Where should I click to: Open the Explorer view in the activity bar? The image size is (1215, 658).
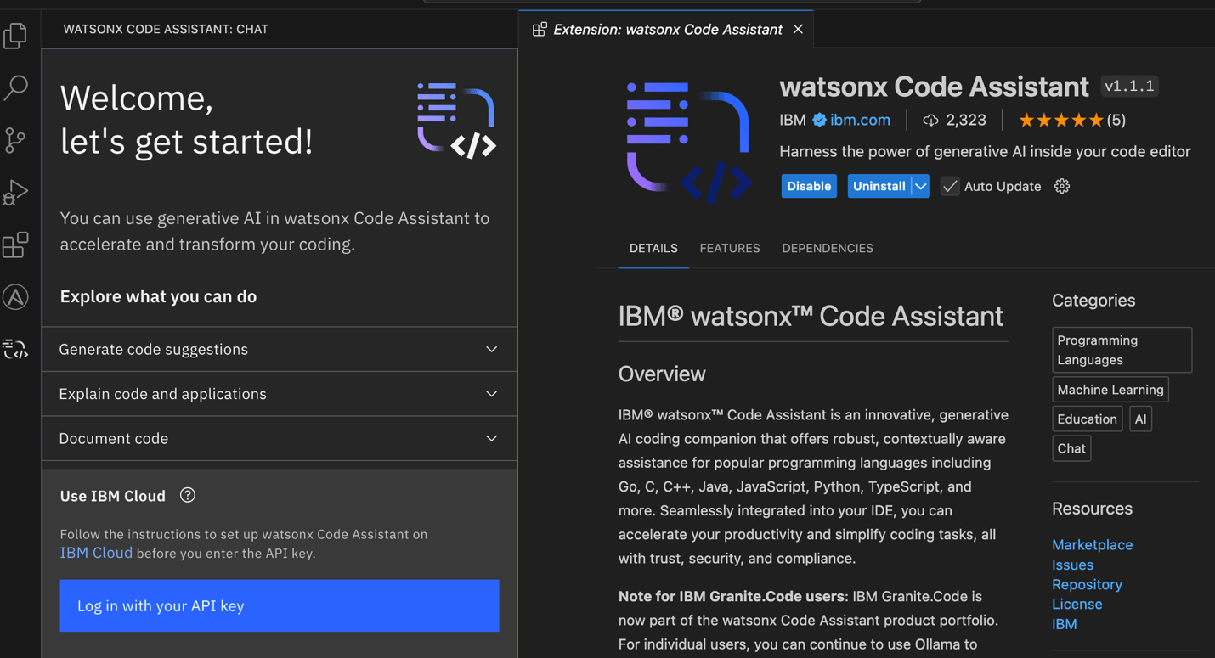click(x=15, y=36)
